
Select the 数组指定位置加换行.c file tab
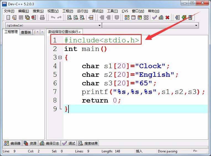[x=64, y=32]
